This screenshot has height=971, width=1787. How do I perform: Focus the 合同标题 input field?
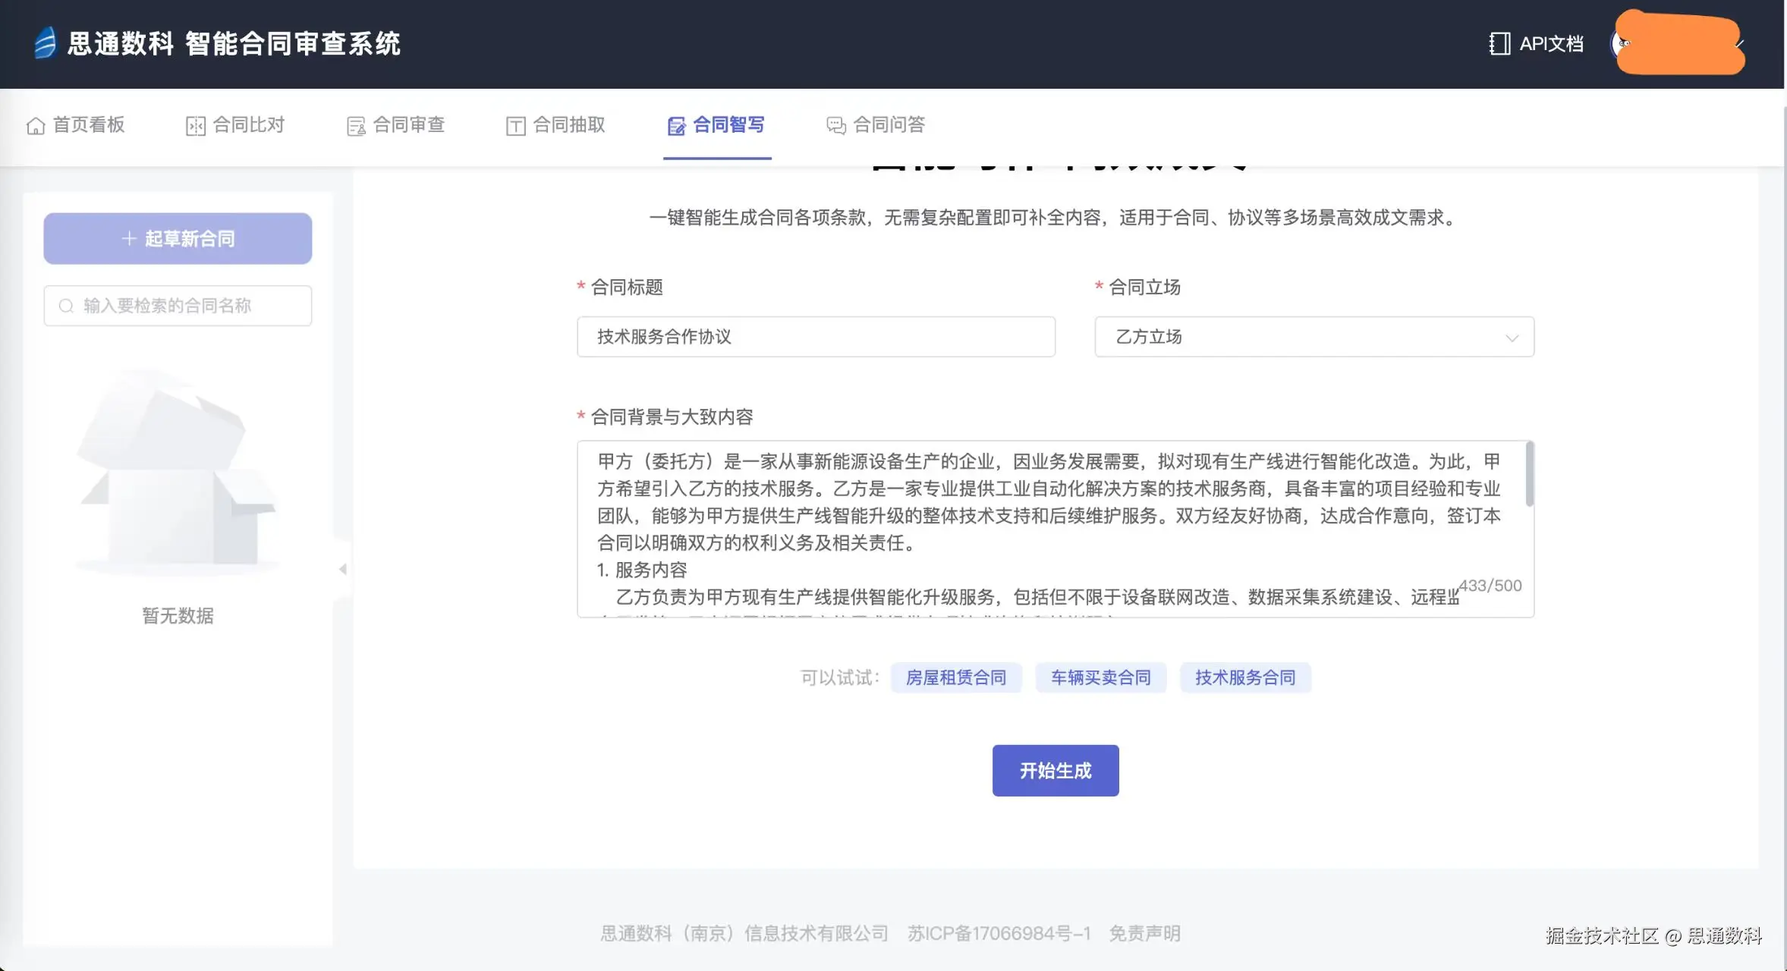click(x=816, y=337)
